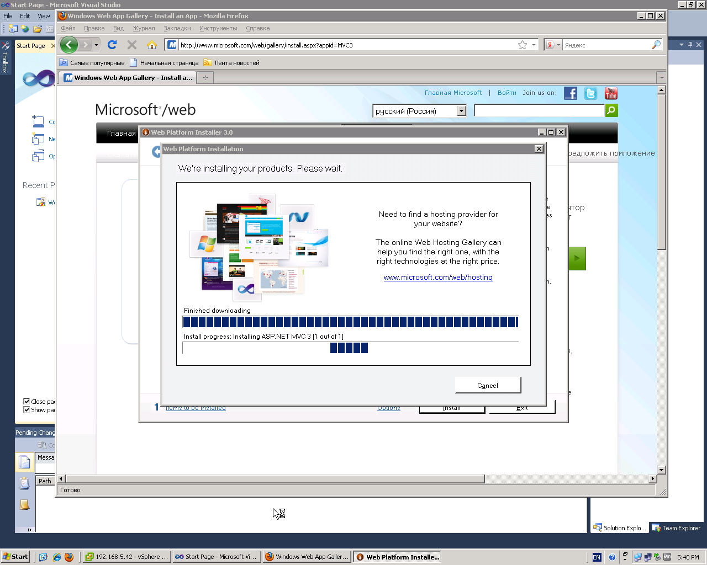The width and height of the screenshot is (707, 565).
Task: Close the Web Platform Installation dialog
Action: point(539,149)
